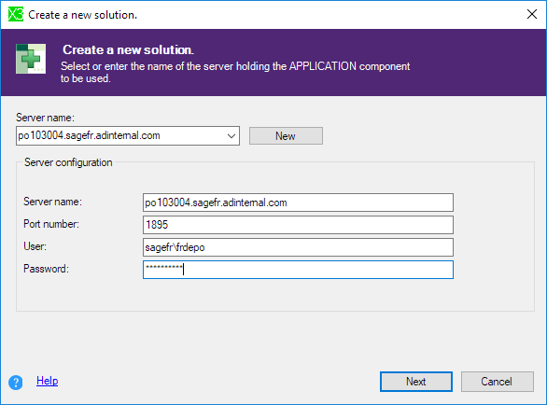547x405 pixels.
Task: Click the green plus new solution icon
Action: 31,59
